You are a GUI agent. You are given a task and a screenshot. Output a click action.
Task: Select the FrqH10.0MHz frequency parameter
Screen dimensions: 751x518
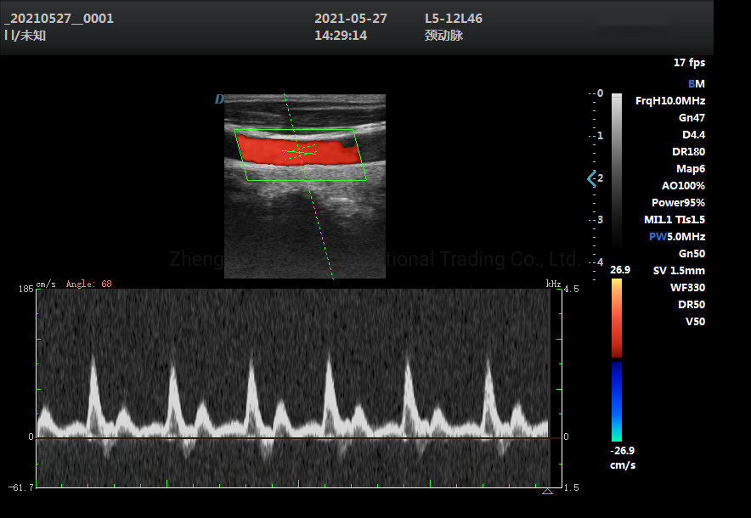(x=670, y=101)
